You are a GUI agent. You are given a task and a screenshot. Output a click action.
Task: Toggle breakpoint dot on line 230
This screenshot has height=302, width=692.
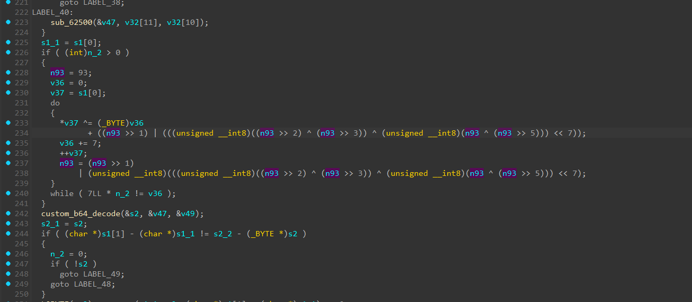(x=8, y=93)
